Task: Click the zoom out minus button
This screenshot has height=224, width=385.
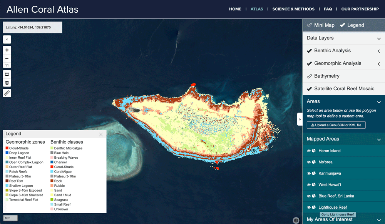Action: click(7, 58)
